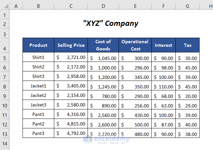Select column G header

click(188, 6)
